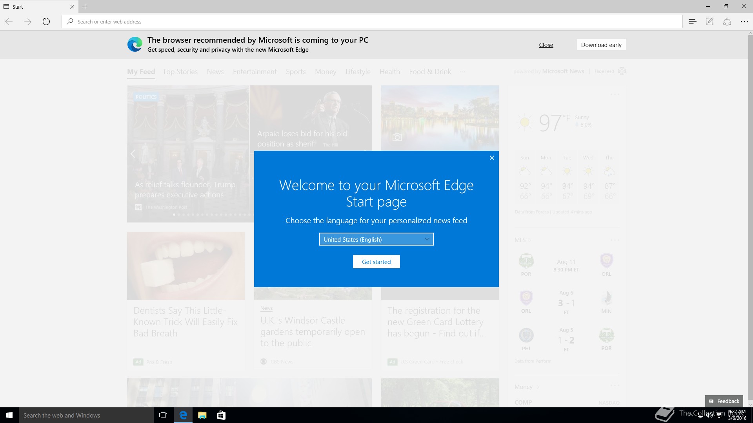Image resolution: width=753 pixels, height=423 pixels.
Task: Close the welcome dialog with X
Action: pyautogui.click(x=492, y=158)
